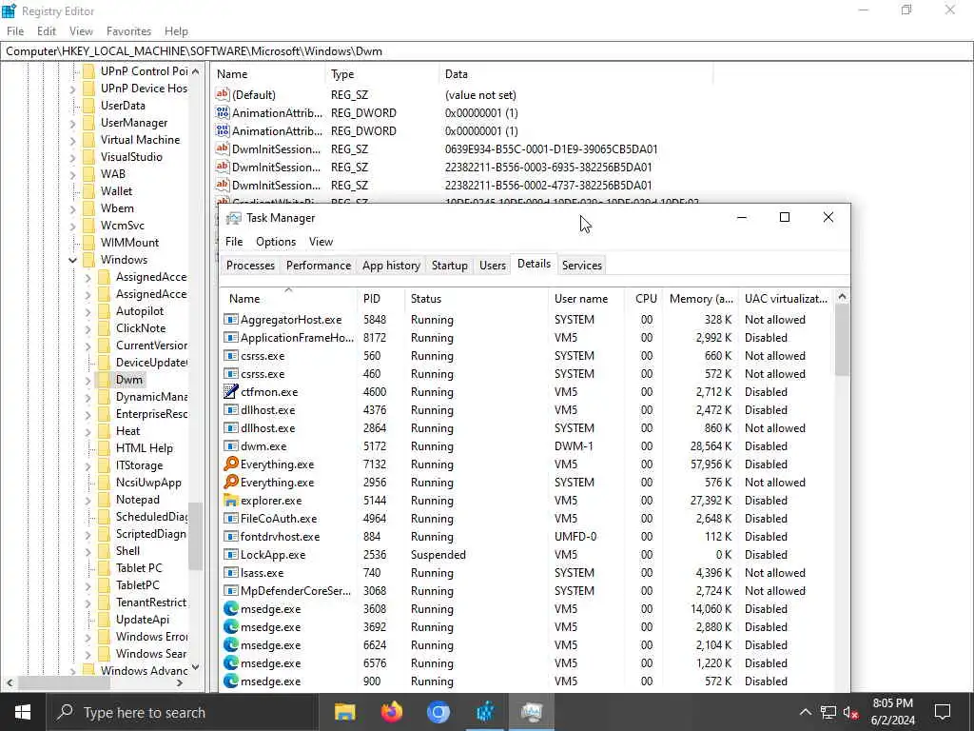
Task: Select the UpdateApi registry key
Action: click(x=143, y=620)
